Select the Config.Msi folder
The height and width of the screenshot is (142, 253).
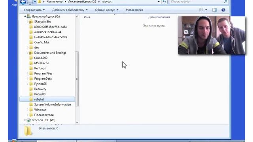click(41, 42)
